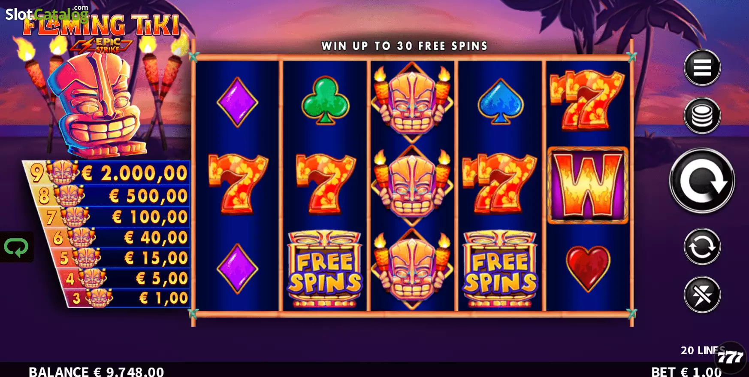Click the green club symbol
Viewport: 749px width, 377px height.
point(325,101)
